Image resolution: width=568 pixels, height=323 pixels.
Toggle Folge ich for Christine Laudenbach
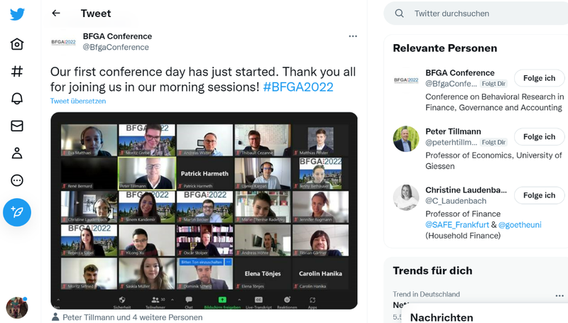[539, 195]
